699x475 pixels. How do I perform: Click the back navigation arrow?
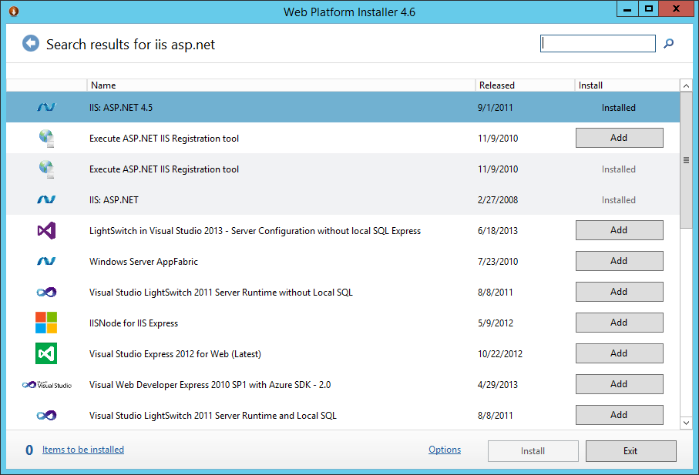pos(31,43)
